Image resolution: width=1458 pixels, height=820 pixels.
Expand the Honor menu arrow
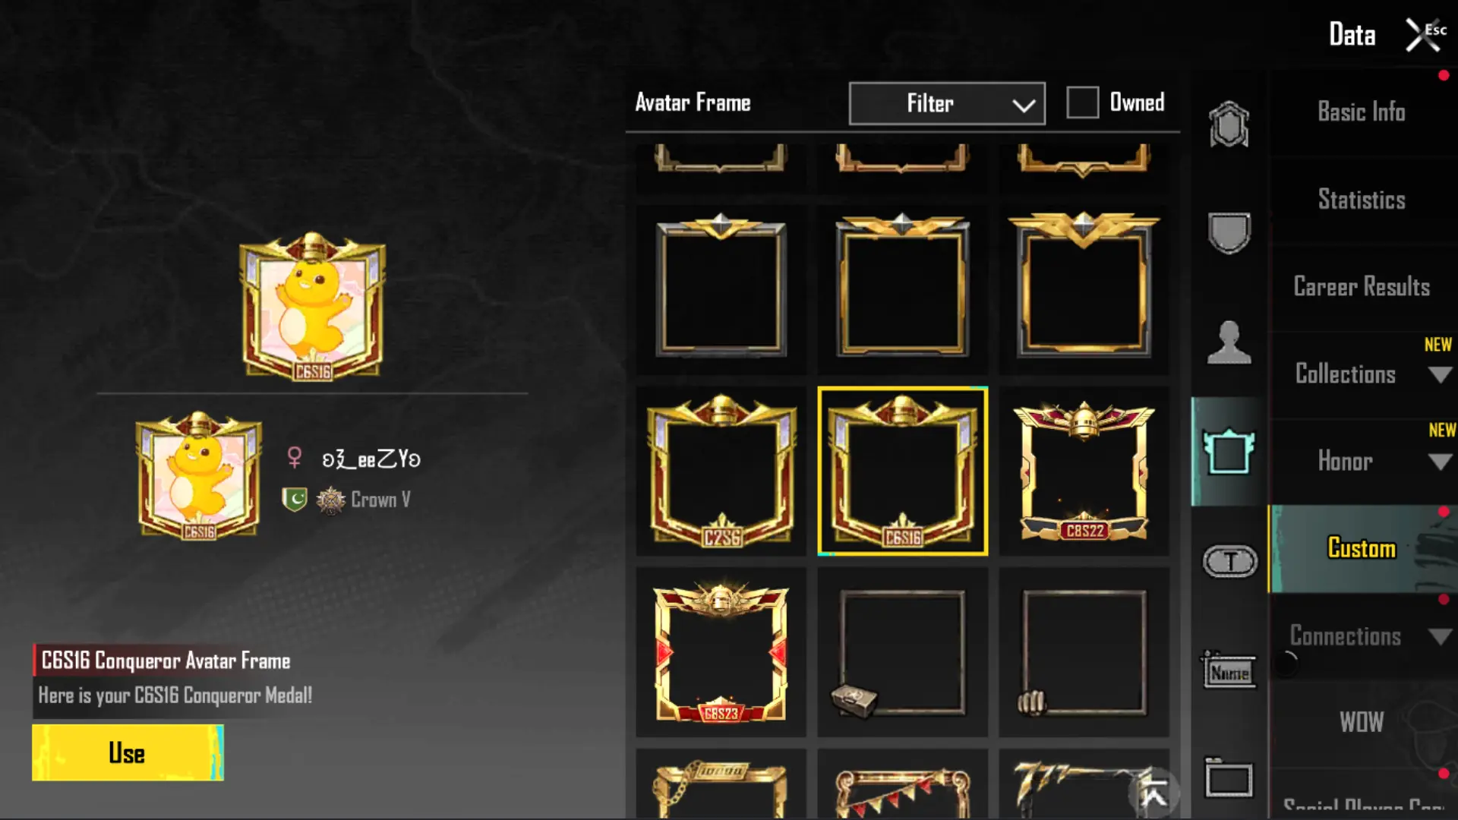click(x=1440, y=462)
